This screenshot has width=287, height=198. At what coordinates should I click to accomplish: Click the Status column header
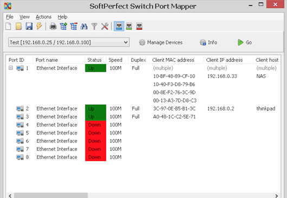click(x=95, y=60)
